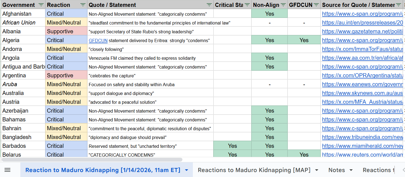
Task: Click the horizontal scrollbar below the table
Action: [x=92, y=160]
